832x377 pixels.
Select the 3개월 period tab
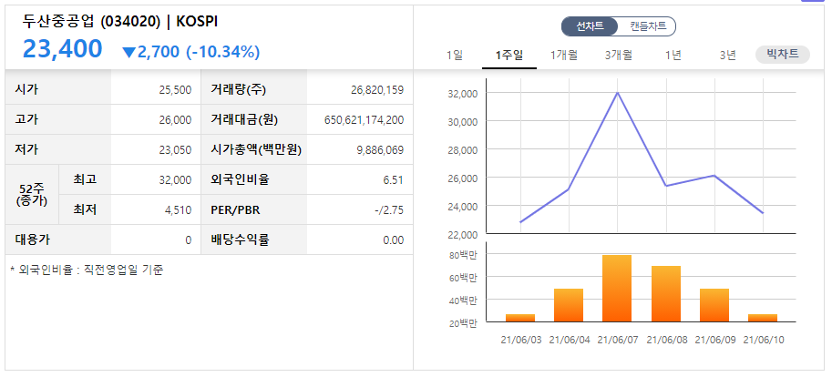619,55
